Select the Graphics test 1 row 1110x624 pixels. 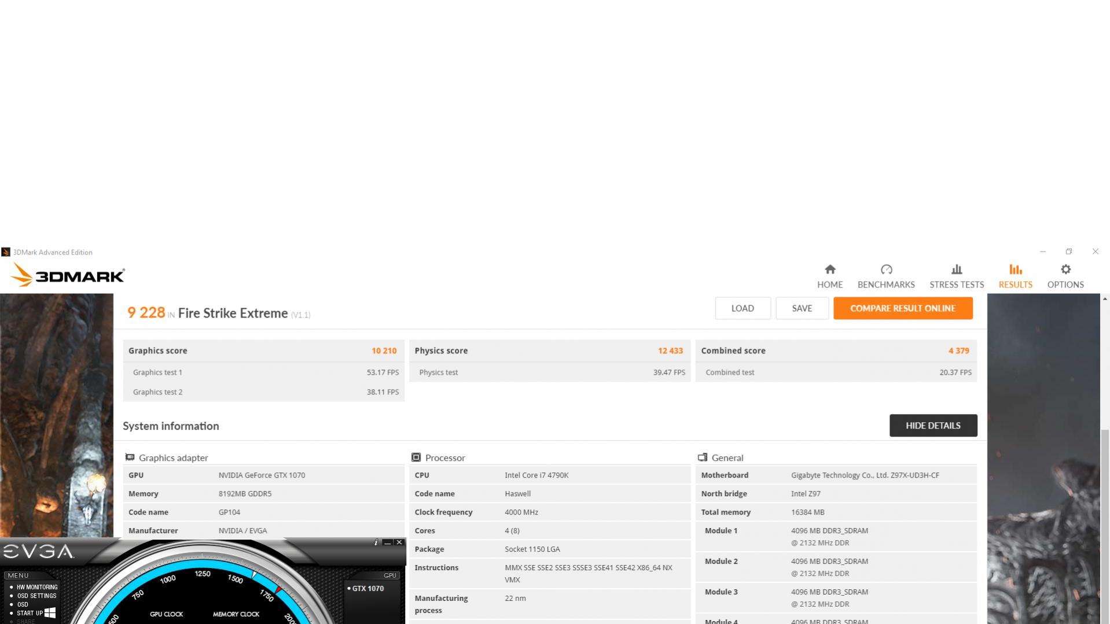[263, 372]
